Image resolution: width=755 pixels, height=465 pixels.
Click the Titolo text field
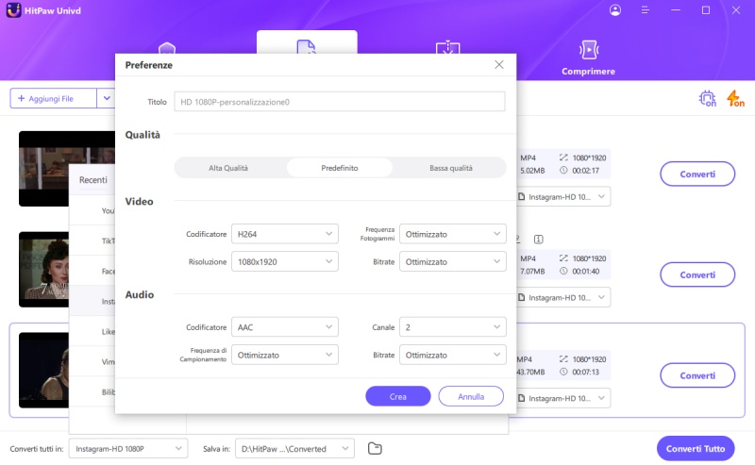pyautogui.click(x=339, y=101)
